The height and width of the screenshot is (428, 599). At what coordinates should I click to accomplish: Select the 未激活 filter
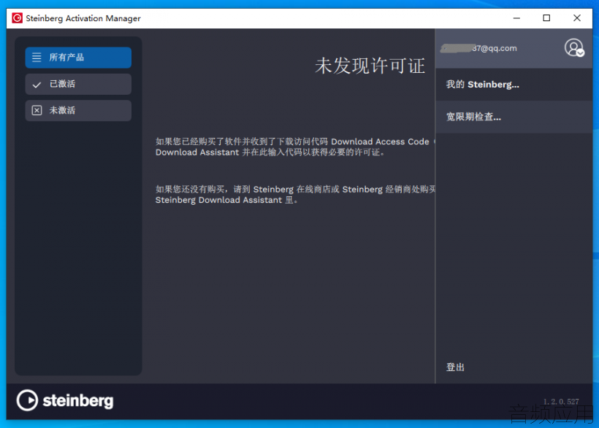coord(78,111)
